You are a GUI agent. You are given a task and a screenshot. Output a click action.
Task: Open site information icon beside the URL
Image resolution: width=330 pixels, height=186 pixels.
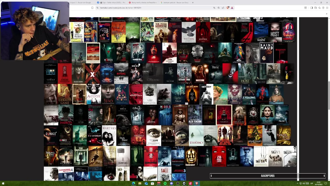point(97,8)
